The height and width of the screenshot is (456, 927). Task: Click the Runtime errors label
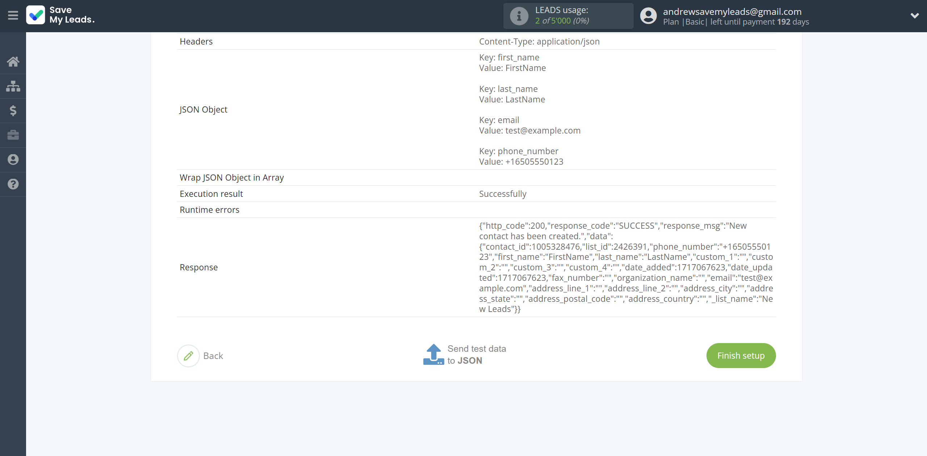(209, 210)
